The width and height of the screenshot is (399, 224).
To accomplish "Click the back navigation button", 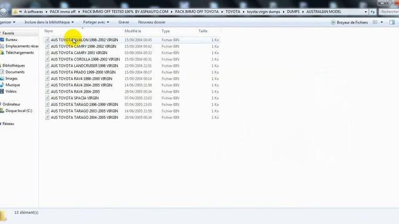I will [x=4, y=11].
